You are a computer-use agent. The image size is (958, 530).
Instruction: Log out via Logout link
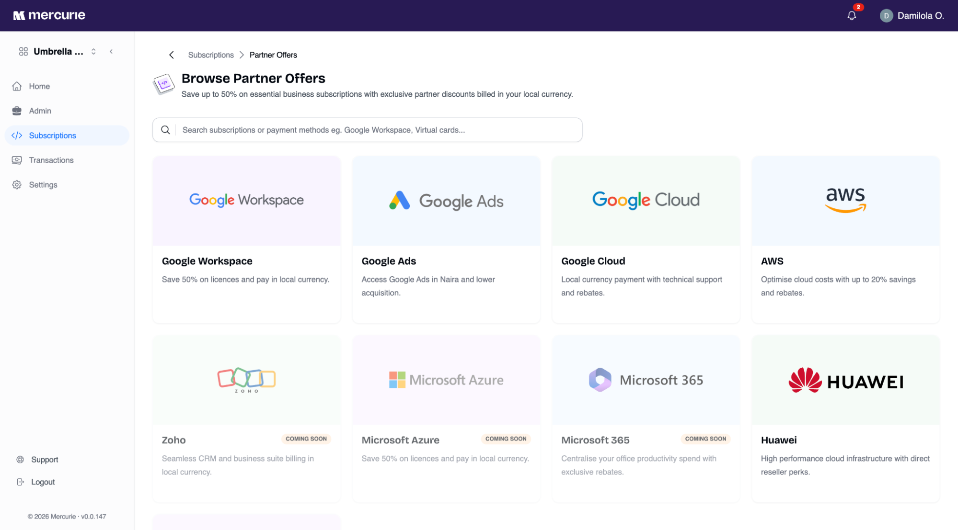(x=43, y=482)
